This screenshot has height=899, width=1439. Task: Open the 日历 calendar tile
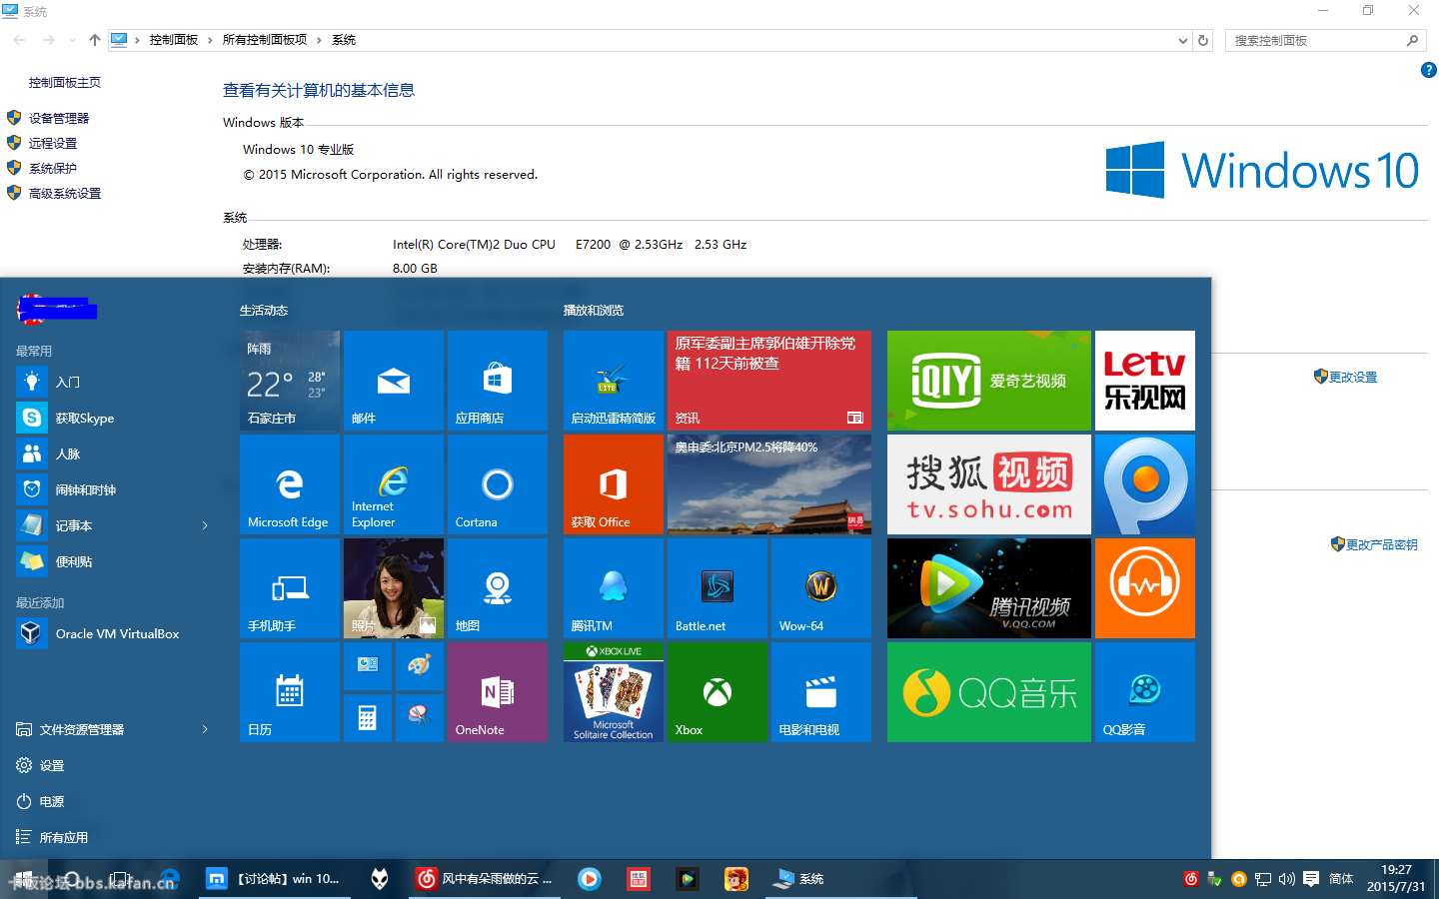tap(290, 692)
